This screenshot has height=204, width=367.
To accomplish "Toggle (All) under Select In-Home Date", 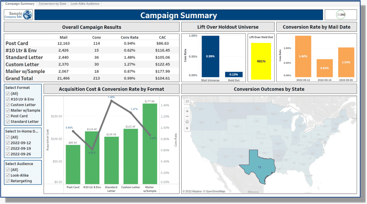I will (8, 137).
